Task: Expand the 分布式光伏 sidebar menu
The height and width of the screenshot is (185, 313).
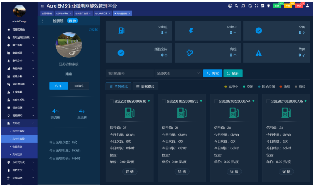Action: coord(20,162)
